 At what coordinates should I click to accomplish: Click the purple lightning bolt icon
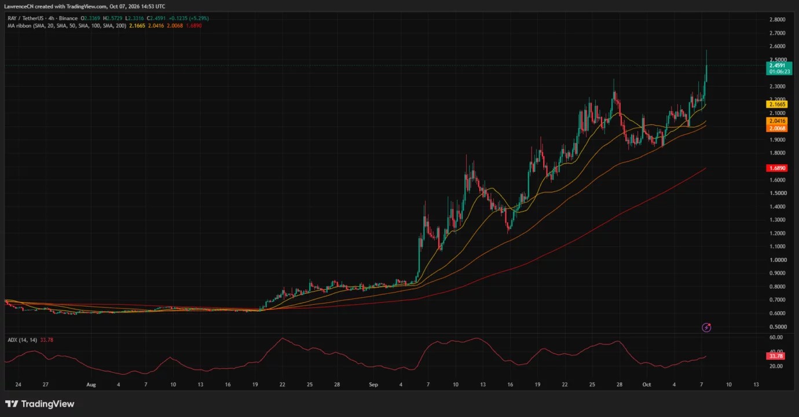tap(706, 327)
